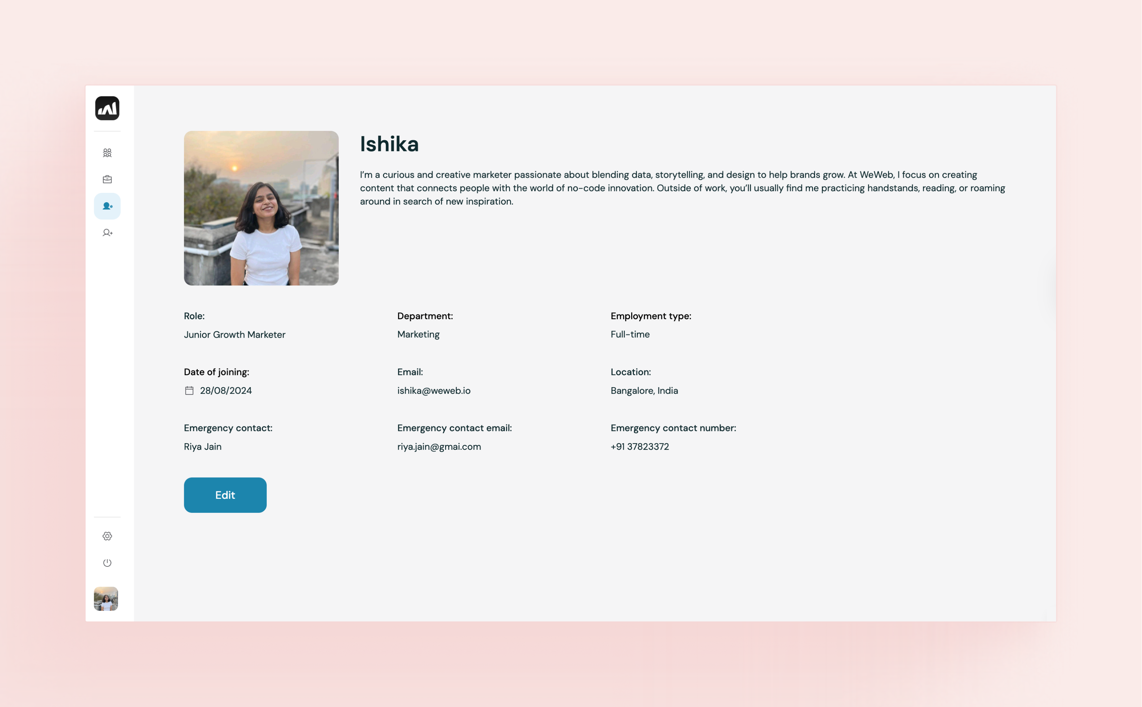Click the Riya Jain emergency contact name
Viewport: 1142px width, 707px height.
(203, 446)
